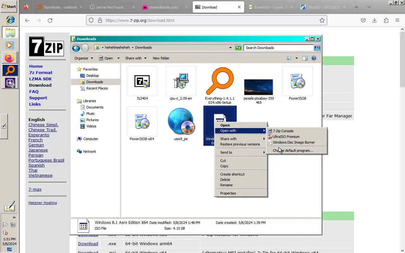
Task: Open address bar history dropdown arrow
Action: 230,48
